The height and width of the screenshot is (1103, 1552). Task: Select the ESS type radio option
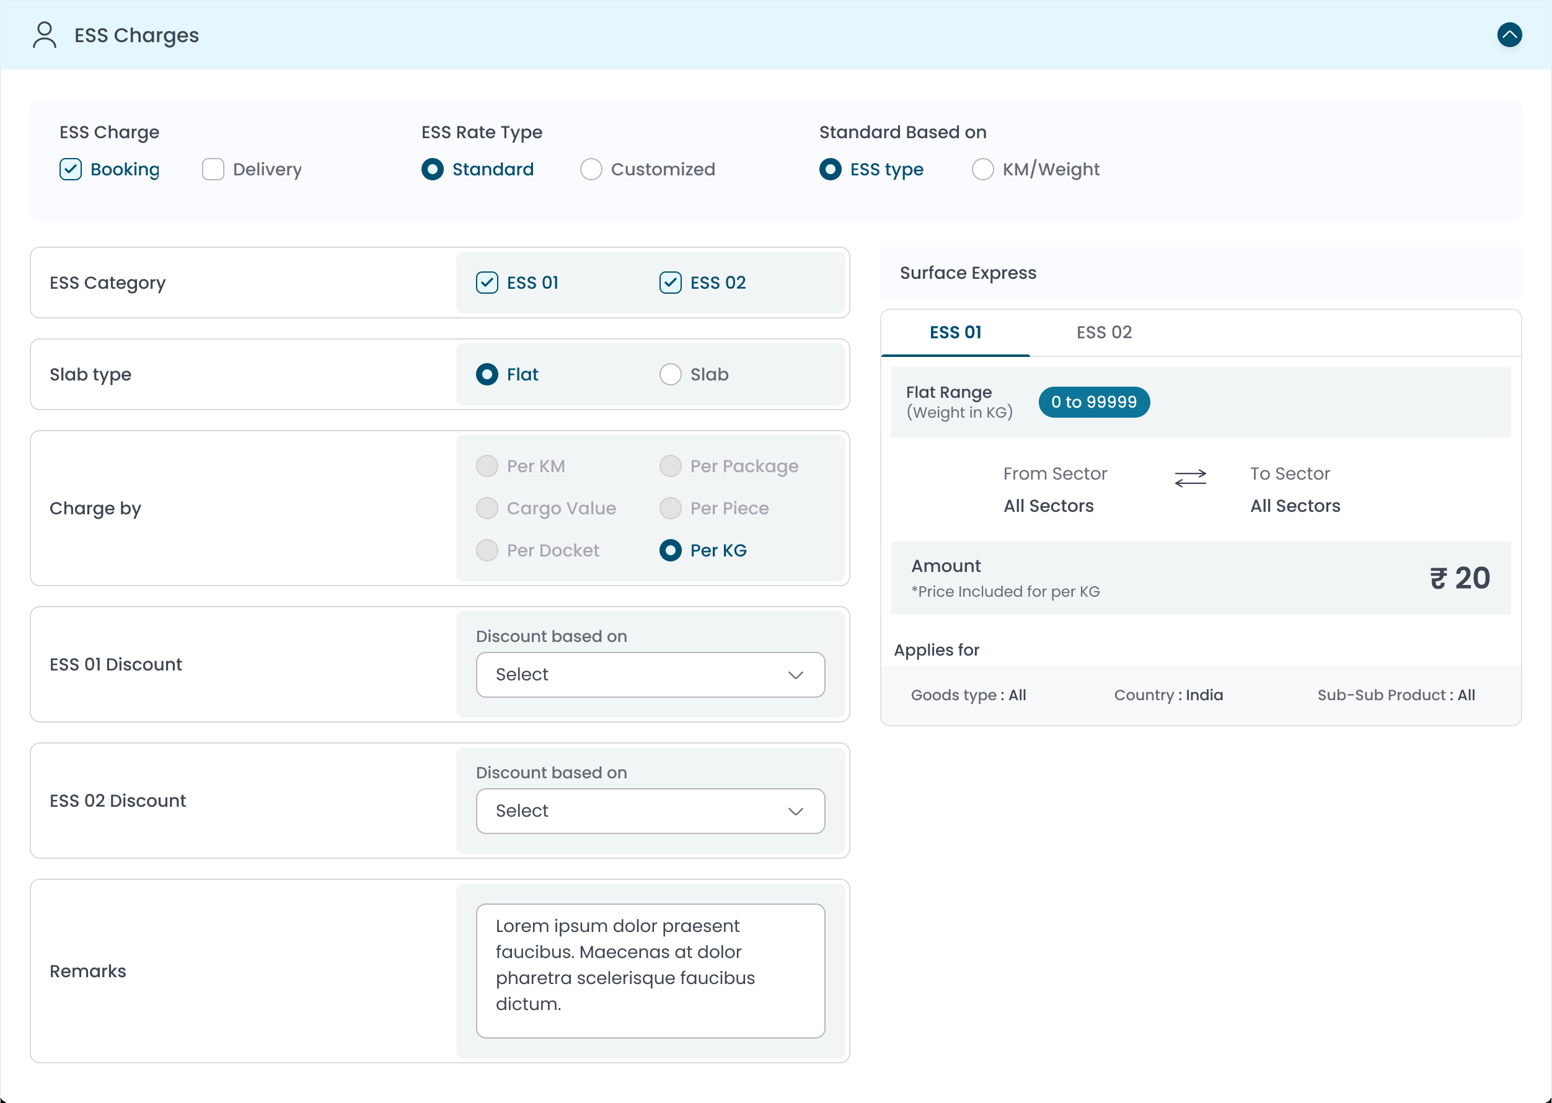[x=830, y=169]
